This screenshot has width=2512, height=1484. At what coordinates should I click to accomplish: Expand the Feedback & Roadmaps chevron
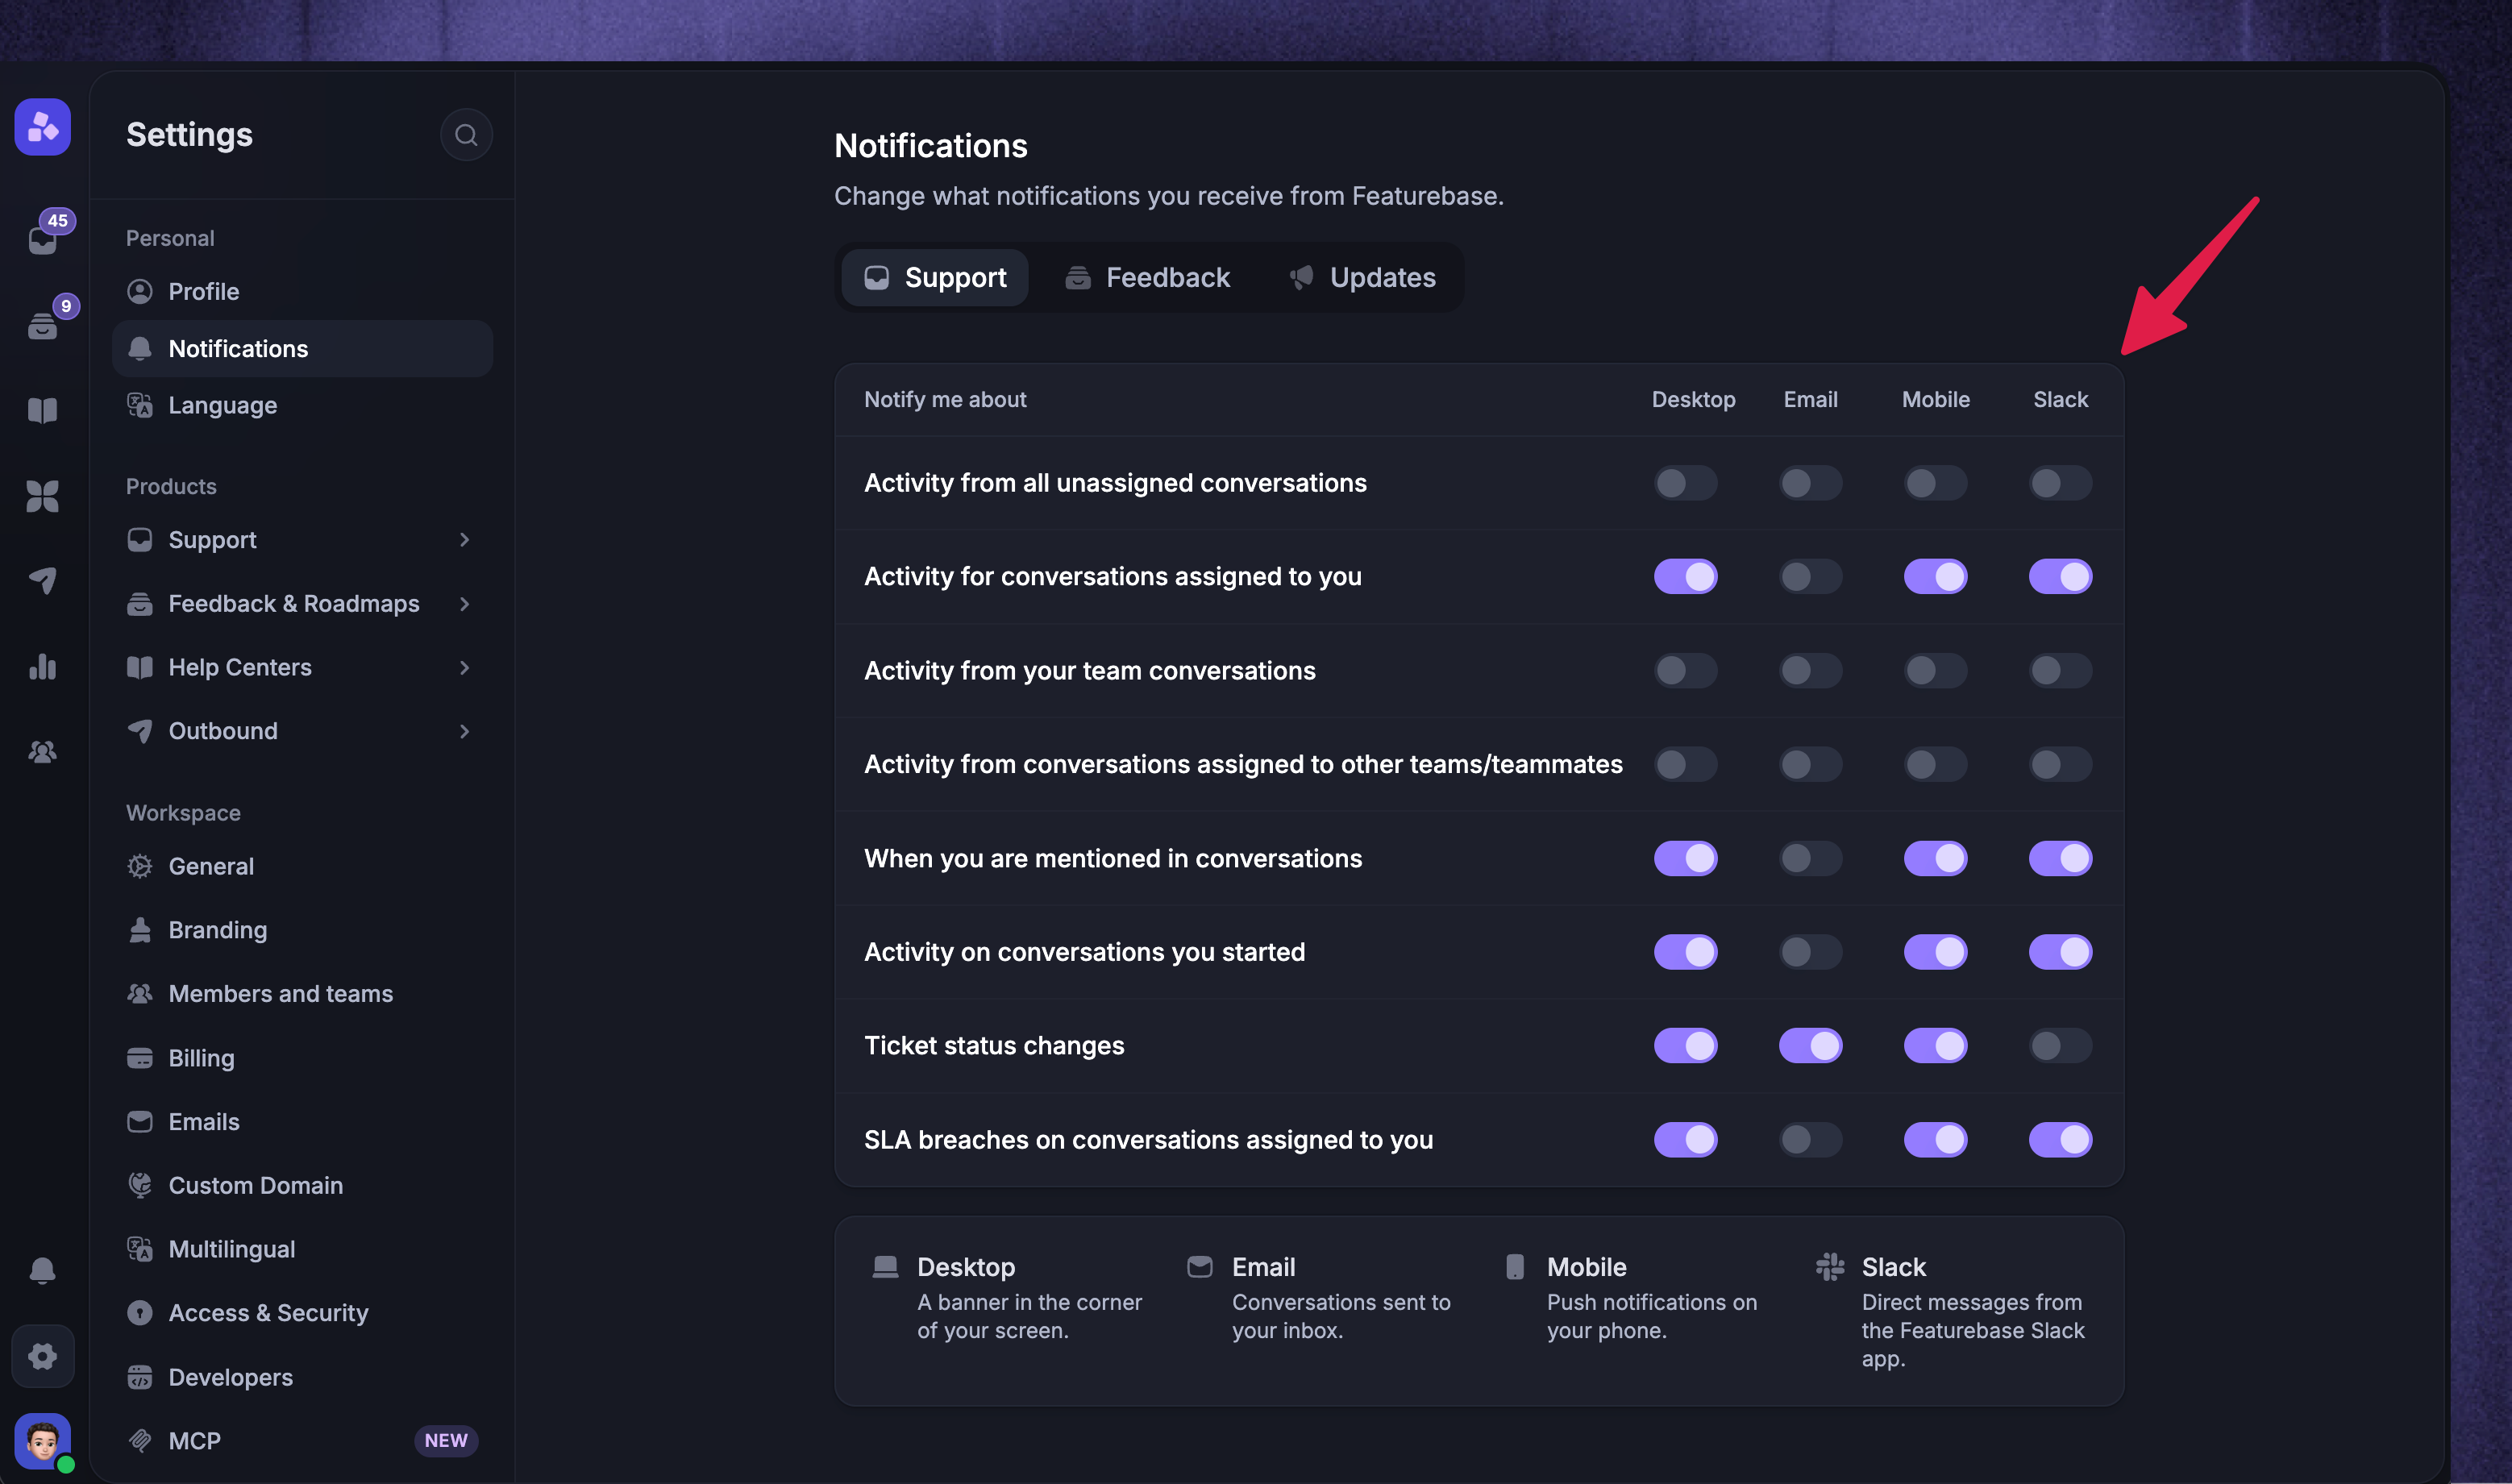[465, 604]
